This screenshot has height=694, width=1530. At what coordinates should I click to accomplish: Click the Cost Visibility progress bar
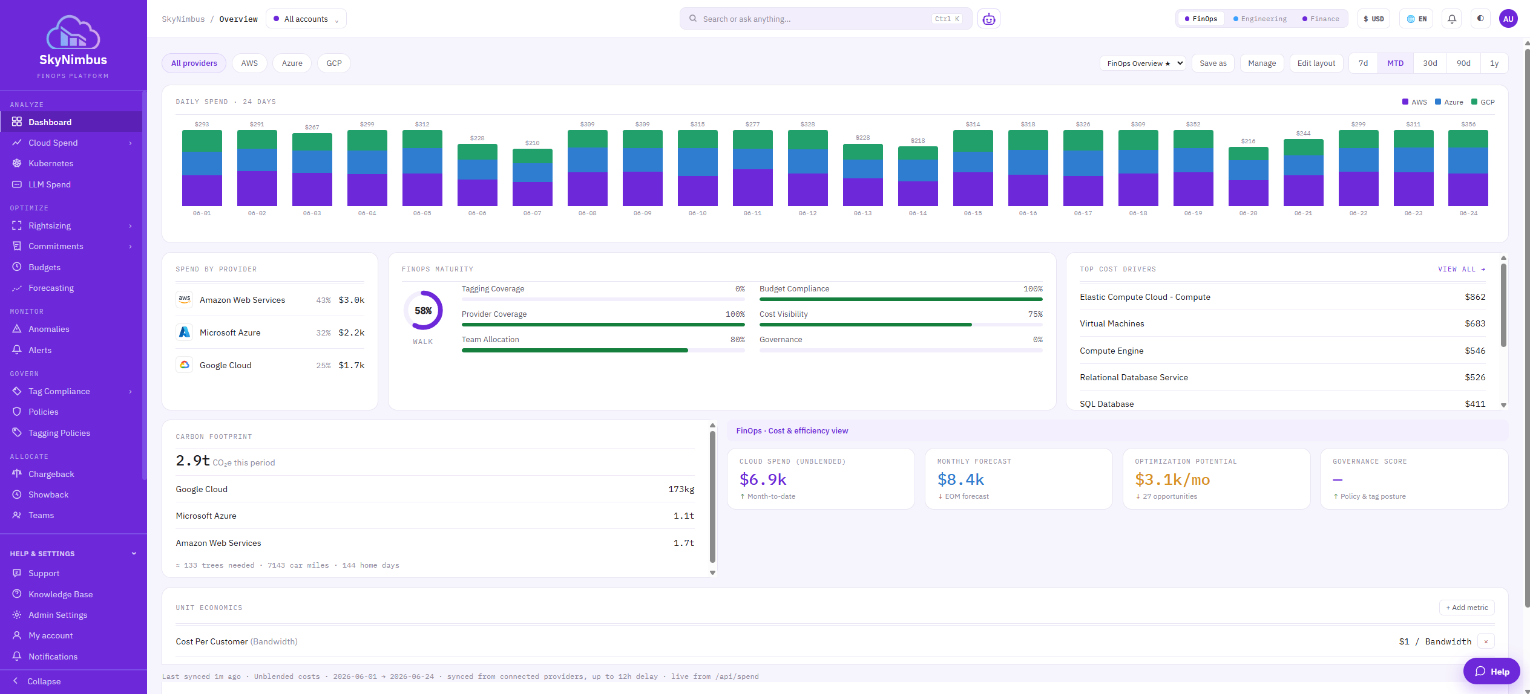click(901, 325)
